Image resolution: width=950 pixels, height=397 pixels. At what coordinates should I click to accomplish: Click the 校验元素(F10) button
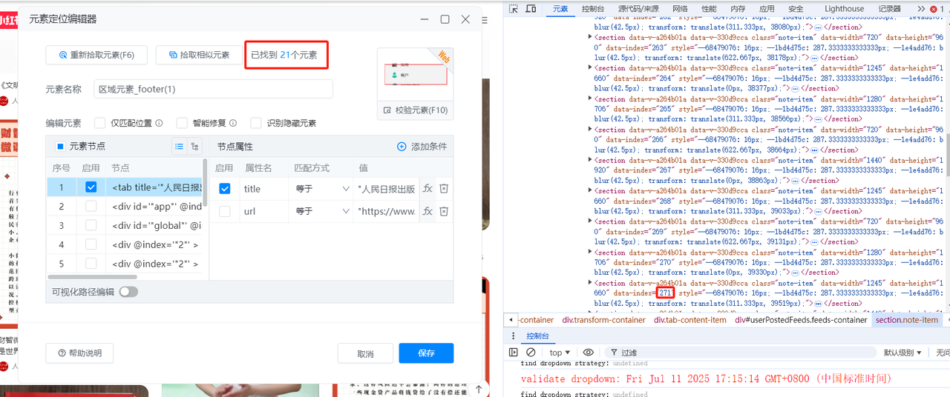pos(416,110)
